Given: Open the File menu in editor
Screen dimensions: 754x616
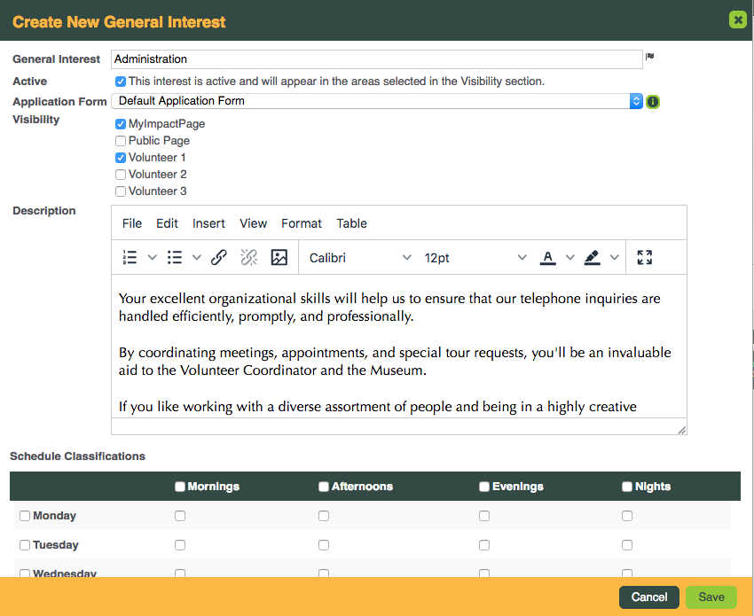Looking at the screenshot, I should (132, 223).
